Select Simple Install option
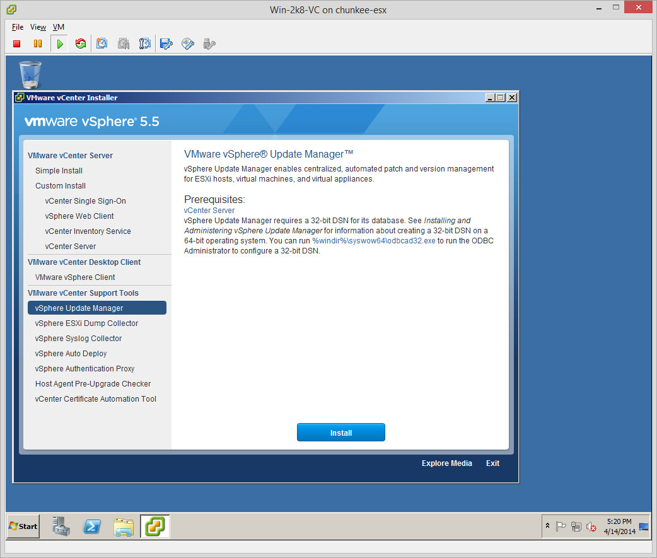 [59, 171]
